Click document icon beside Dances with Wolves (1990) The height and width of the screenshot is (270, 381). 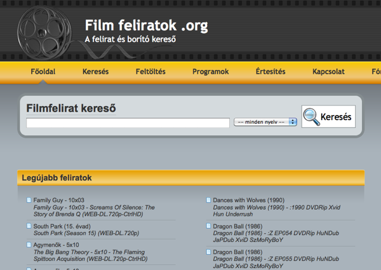[x=208, y=200]
